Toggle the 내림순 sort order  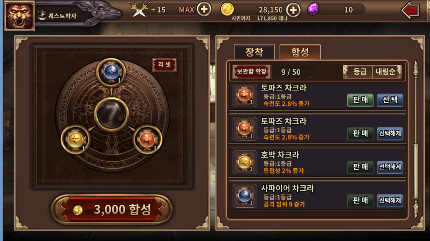(x=386, y=72)
